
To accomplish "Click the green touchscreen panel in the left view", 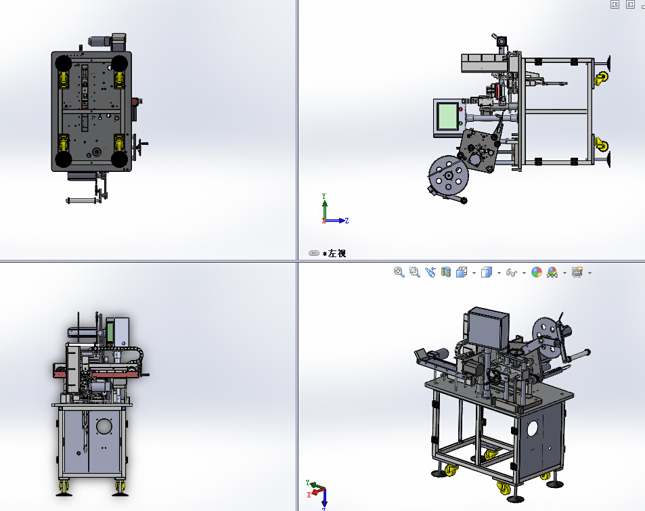I will (447, 117).
